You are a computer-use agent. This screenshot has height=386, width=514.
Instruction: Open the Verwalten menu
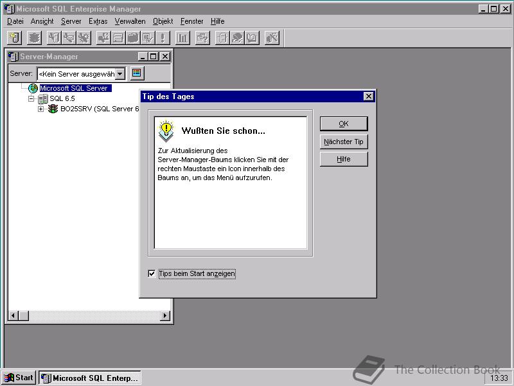(130, 21)
